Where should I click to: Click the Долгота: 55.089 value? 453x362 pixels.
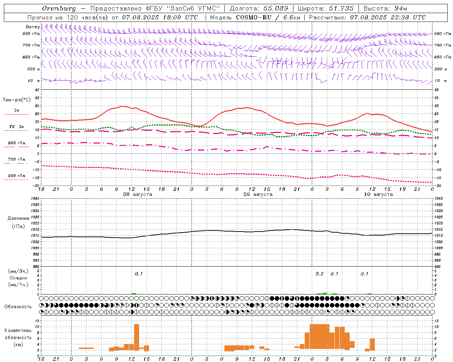[x=259, y=8]
